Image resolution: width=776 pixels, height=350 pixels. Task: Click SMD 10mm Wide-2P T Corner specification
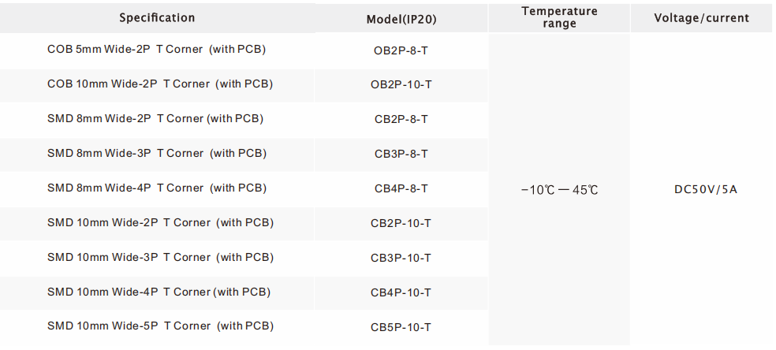tap(160, 222)
